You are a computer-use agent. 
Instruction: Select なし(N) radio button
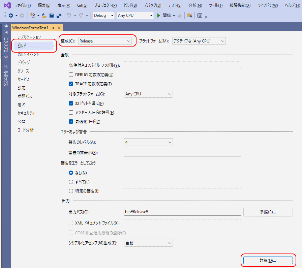tap(71, 173)
